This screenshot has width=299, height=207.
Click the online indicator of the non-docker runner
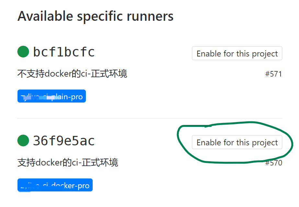[x=23, y=52]
